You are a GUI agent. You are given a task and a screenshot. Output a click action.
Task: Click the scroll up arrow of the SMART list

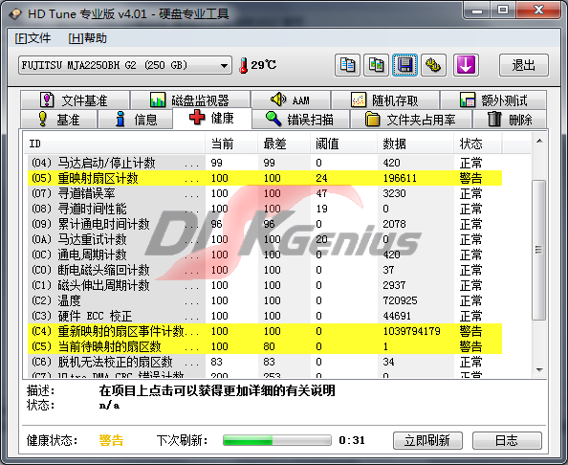pos(539,141)
